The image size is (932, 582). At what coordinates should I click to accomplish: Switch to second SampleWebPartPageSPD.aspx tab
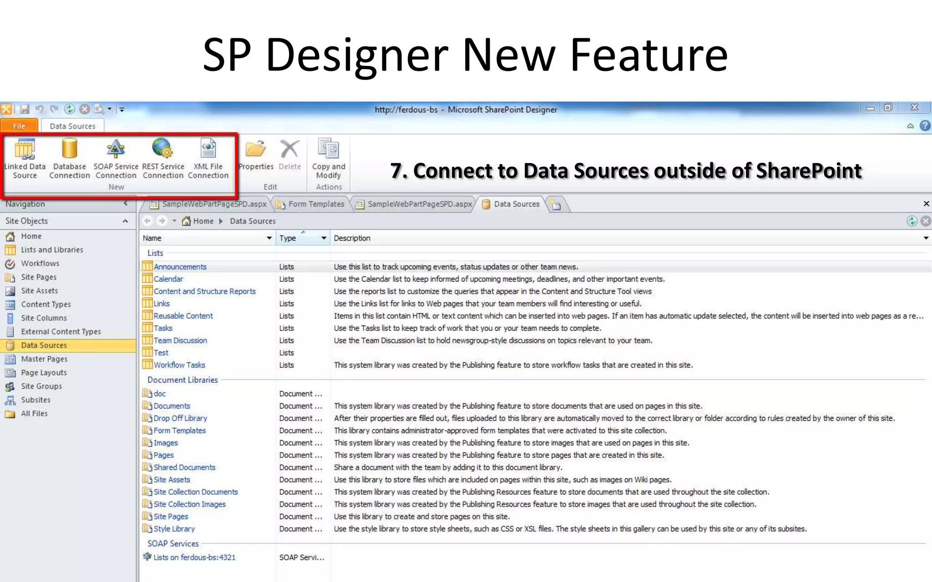tap(414, 204)
